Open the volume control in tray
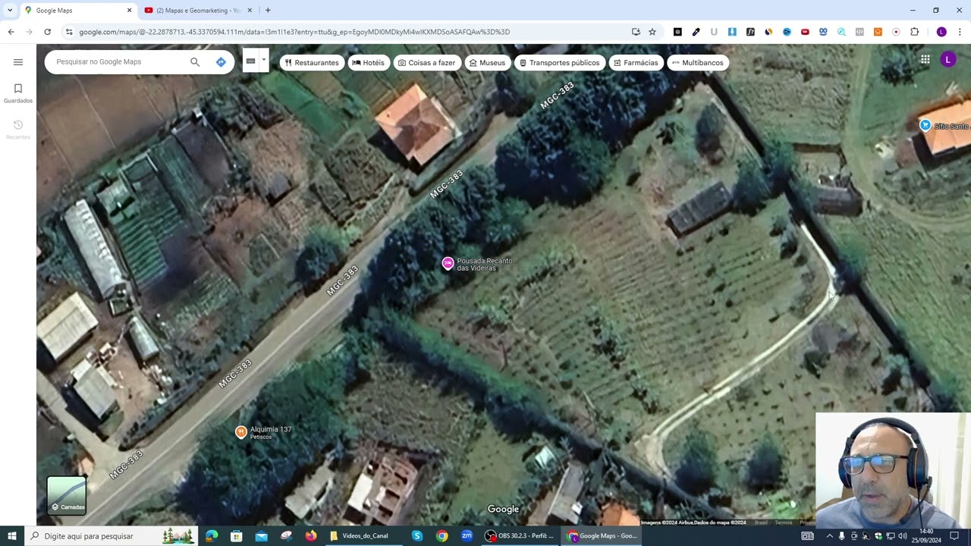The height and width of the screenshot is (546, 971). 903,536
